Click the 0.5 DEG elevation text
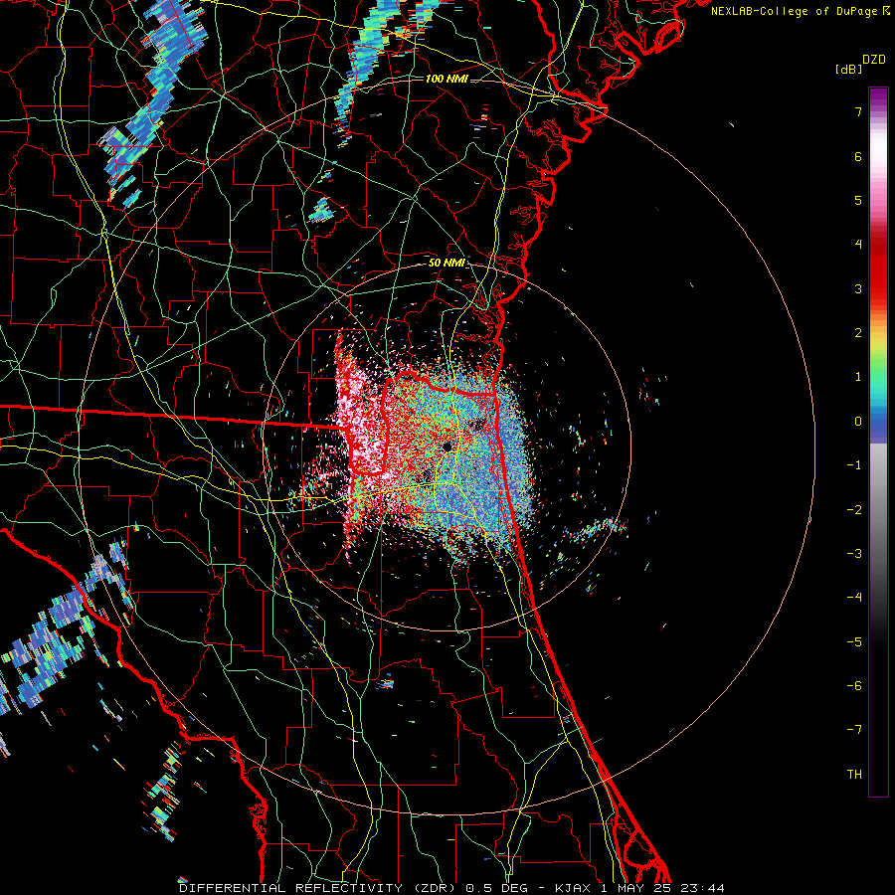 pyautogui.click(x=498, y=888)
